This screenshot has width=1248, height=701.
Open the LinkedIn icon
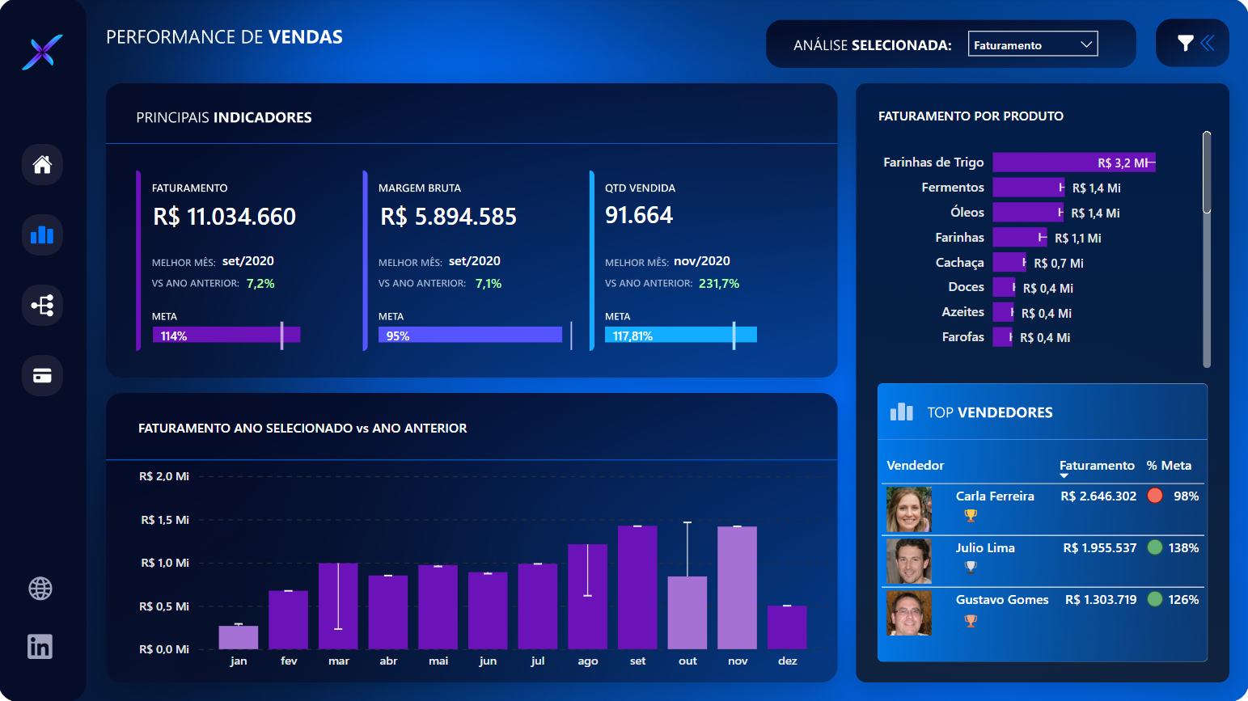pyautogui.click(x=40, y=647)
